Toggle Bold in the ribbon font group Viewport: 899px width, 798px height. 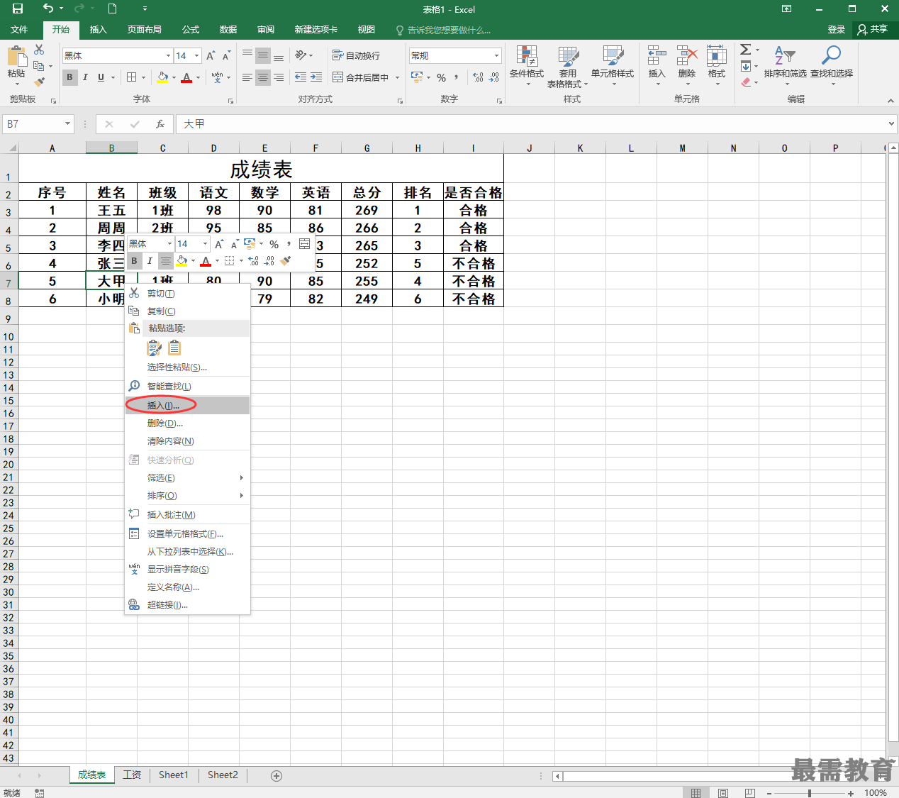pos(69,77)
